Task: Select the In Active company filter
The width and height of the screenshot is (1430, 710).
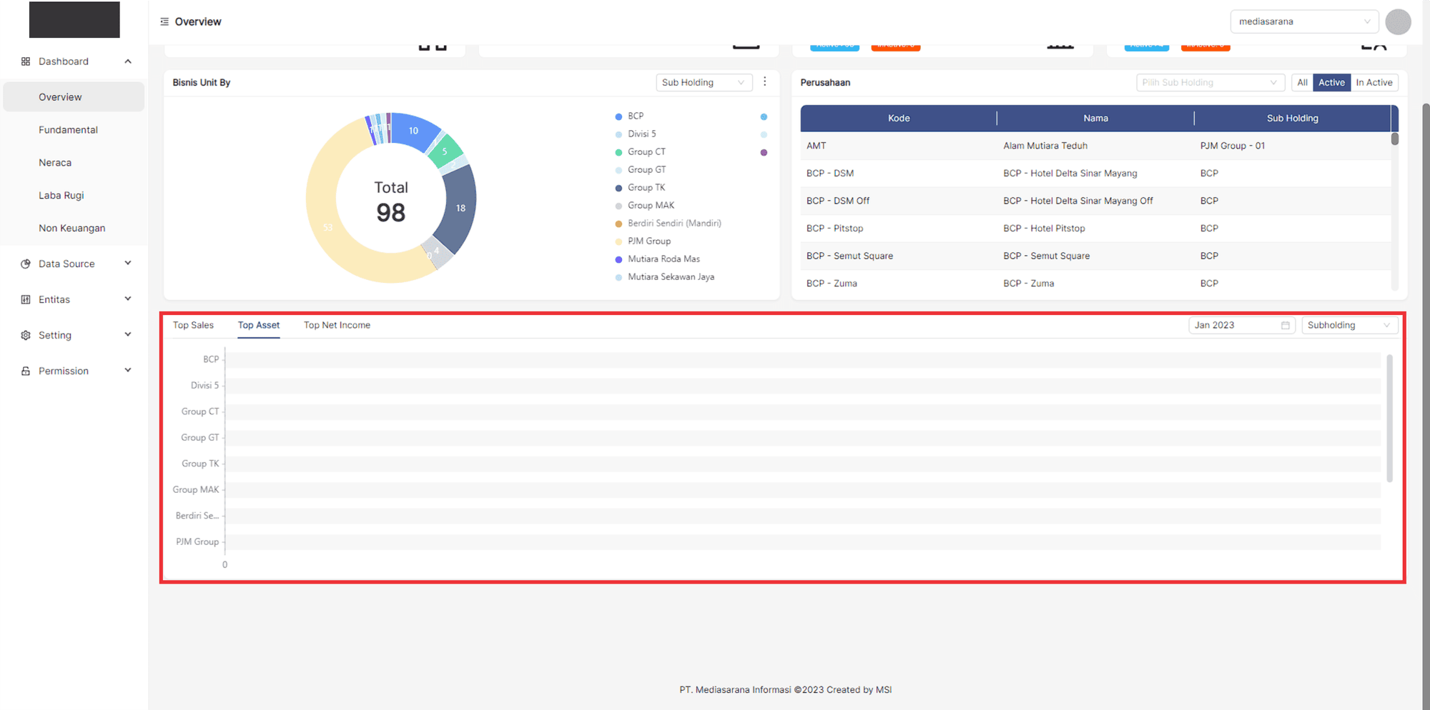Action: 1374,83
